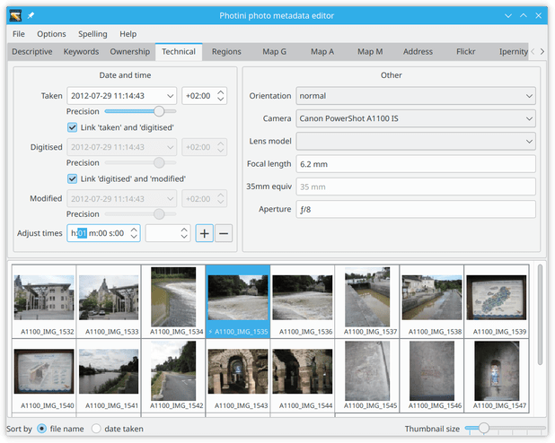The width and height of the screenshot is (555, 443).
Task: Select thumbnail A1100_IMG_1546
Action: (432, 376)
